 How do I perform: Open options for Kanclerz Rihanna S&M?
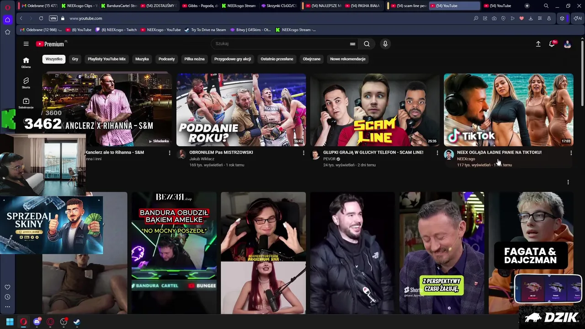(170, 153)
